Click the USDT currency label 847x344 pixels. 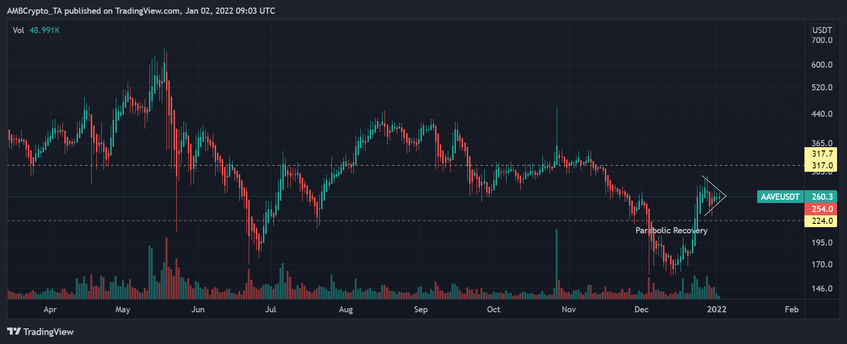point(822,30)
